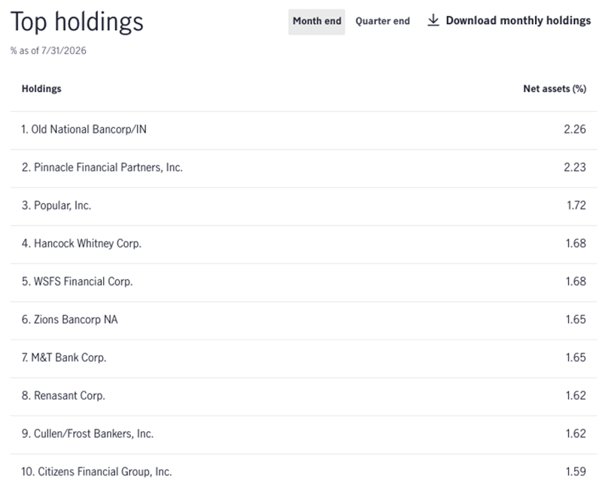Viewport: 602px width, 493px height.
Task: Click the Net assets (%) column header
Action: (x=555, y=89)
